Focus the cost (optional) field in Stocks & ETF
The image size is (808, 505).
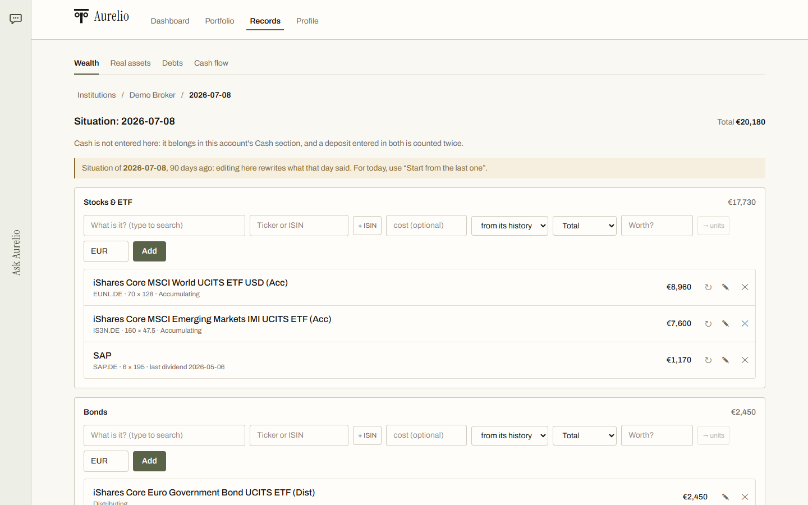tap(426, 226)
